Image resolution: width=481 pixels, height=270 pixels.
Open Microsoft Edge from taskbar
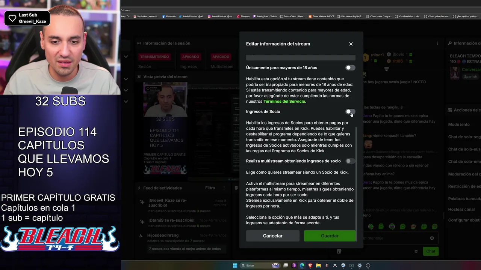tap(302, 265)
